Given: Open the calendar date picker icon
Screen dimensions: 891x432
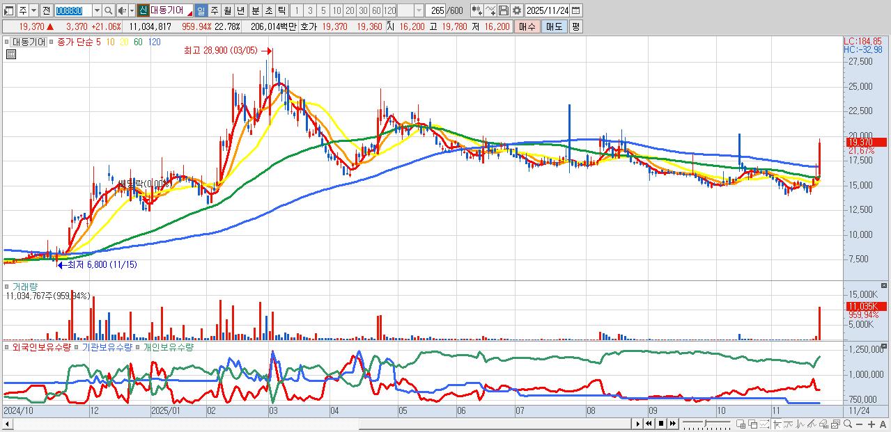Looking at the screenshot, I should (x=575, y=10).
